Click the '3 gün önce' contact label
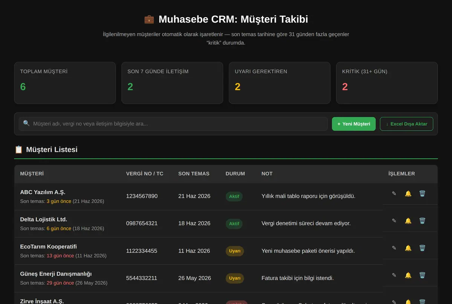Image resolution: width=452 pixels, height=304 pixels. [59, 201]
